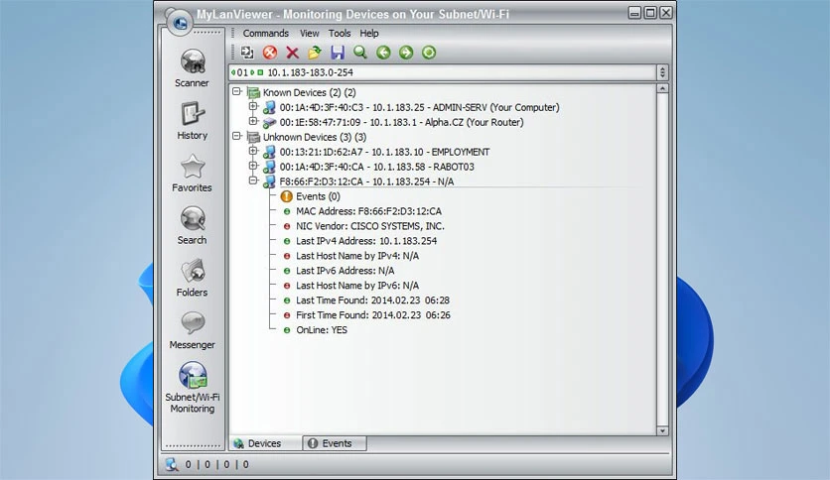Expand the Alpha.CZ router node
Screen dimensions: 830x480
pyautogui.click(x=253, y=121)
